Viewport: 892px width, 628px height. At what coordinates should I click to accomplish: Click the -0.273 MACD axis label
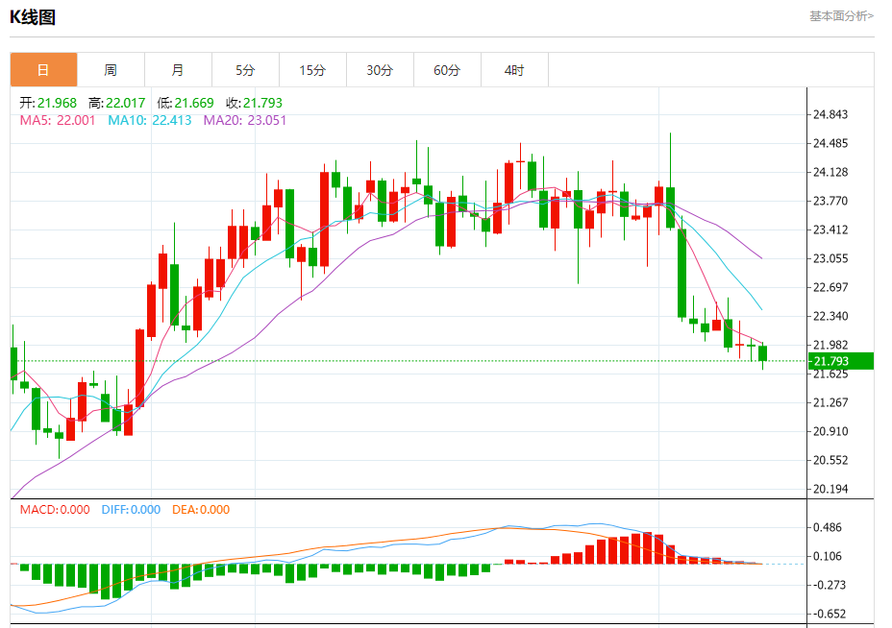829,586
